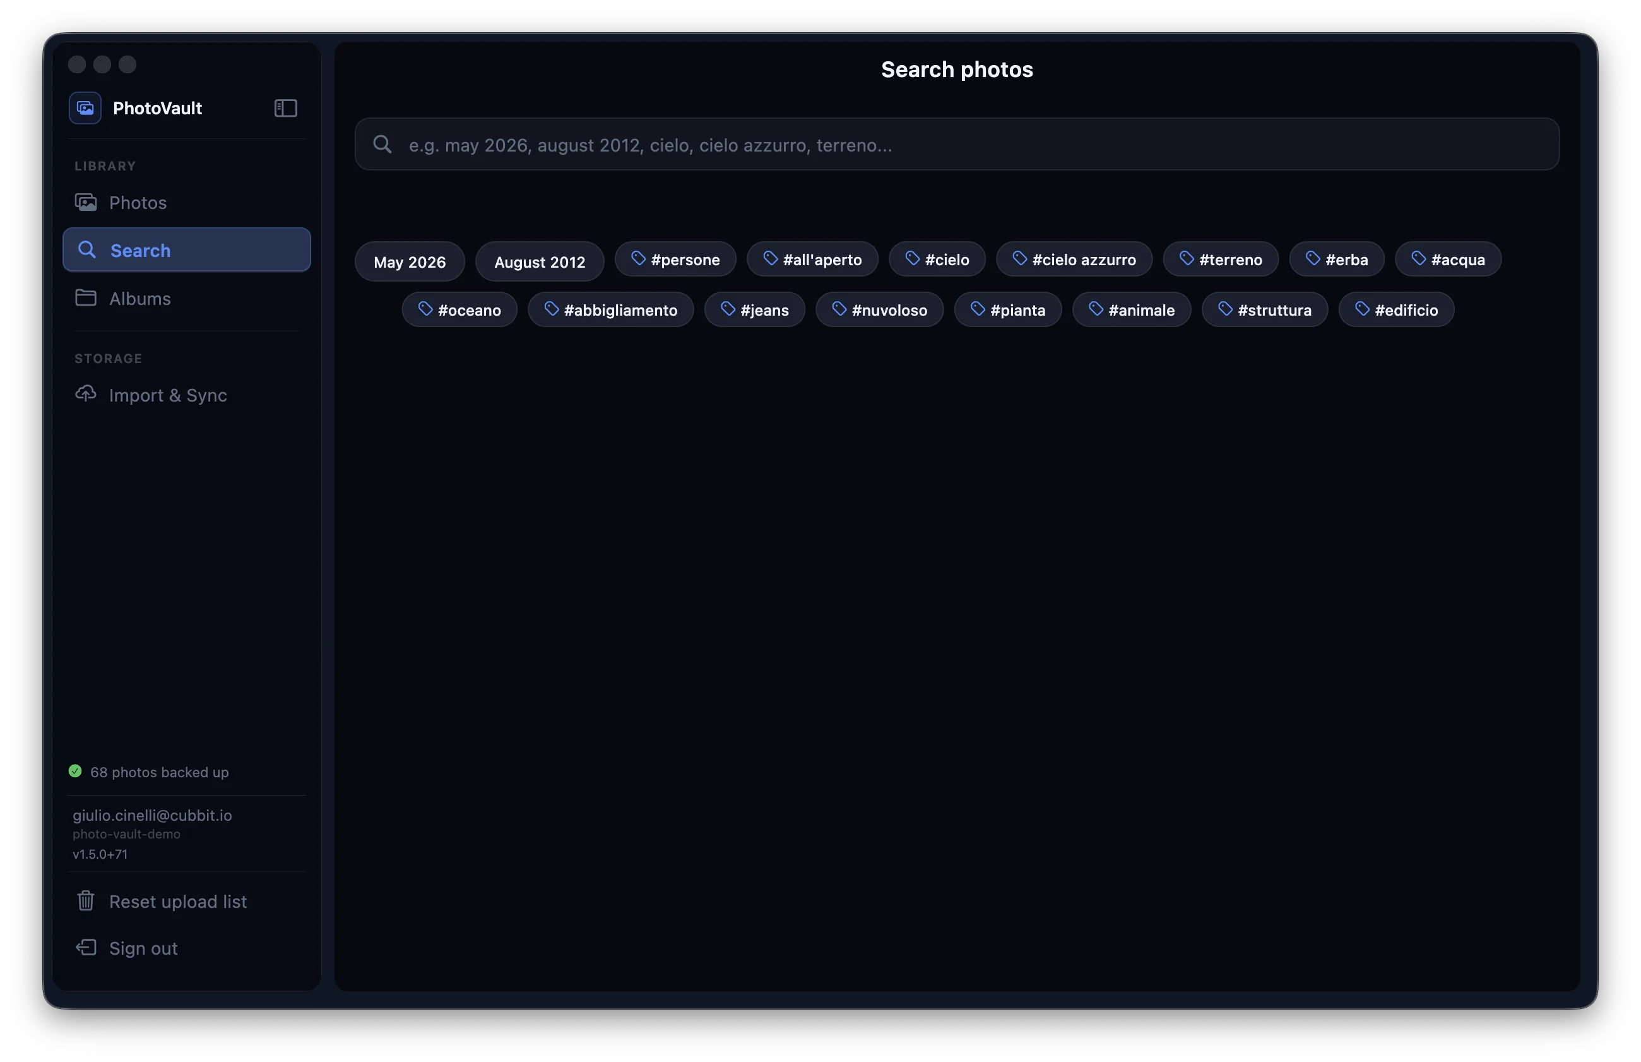The height and width of the screenshot is (1062, 1641).
Task: Select the Search label in the sidebar
Action: tap(141, 250)
